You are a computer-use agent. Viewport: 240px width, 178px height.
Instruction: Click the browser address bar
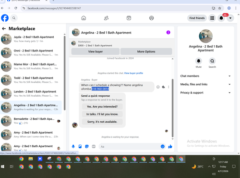[119, 8]
